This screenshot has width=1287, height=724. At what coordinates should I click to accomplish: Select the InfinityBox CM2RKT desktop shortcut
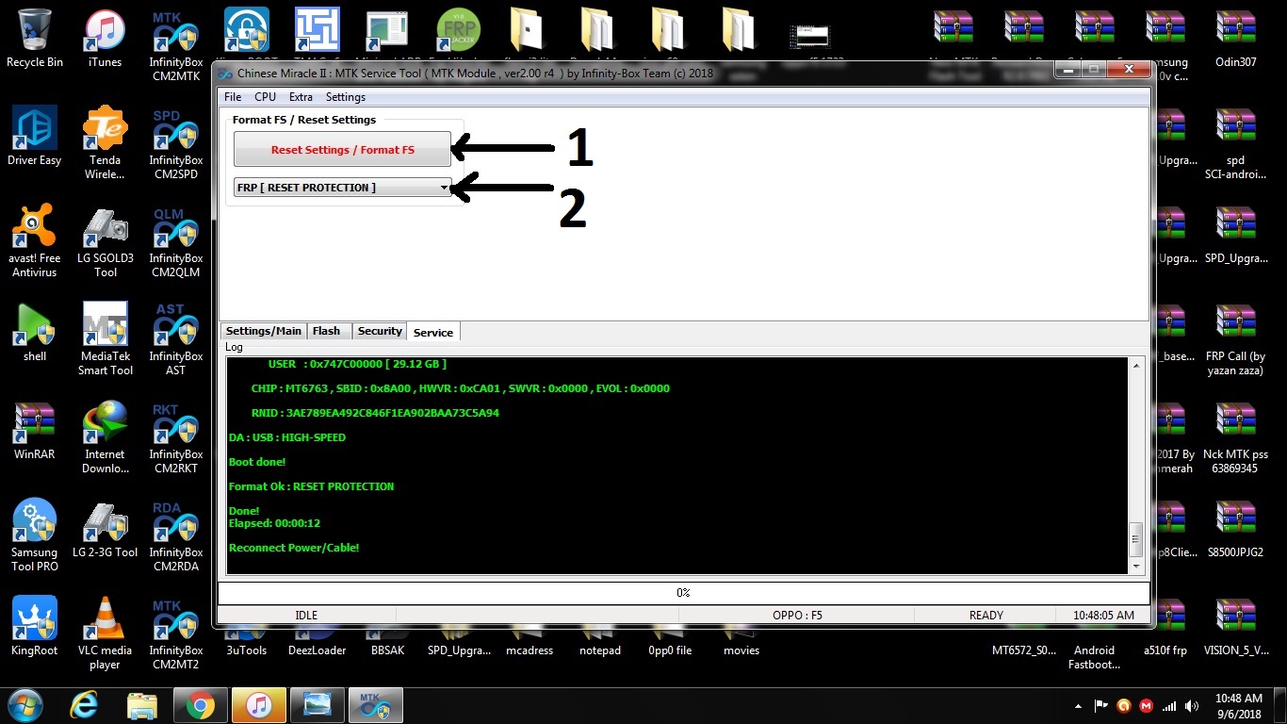click(175, 437)
